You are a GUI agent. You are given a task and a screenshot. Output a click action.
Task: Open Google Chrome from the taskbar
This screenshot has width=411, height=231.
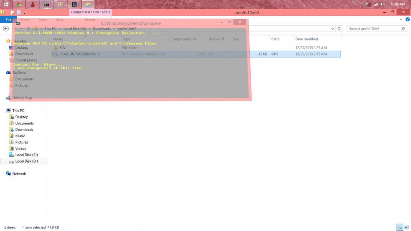click(19, 4)
